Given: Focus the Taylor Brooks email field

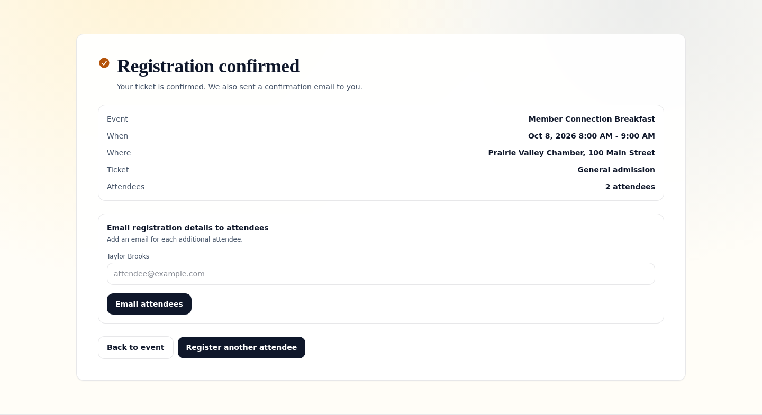Looking at the screenshot, I should click(381, 274).
